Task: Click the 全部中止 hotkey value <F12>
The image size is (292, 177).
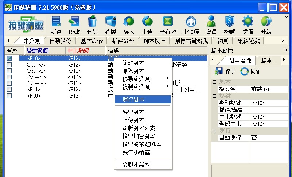Action: (x=269, y=124)
